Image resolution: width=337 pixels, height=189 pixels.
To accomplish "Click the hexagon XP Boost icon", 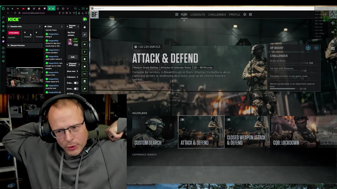I will pyautogui.click(x=316, y=48).
